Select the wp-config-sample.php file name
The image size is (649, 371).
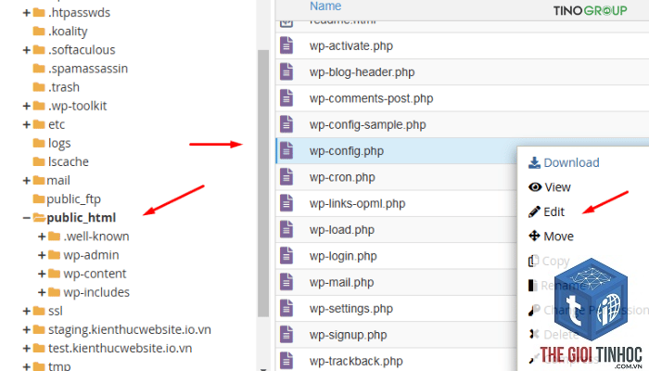(x=367, y=124)
